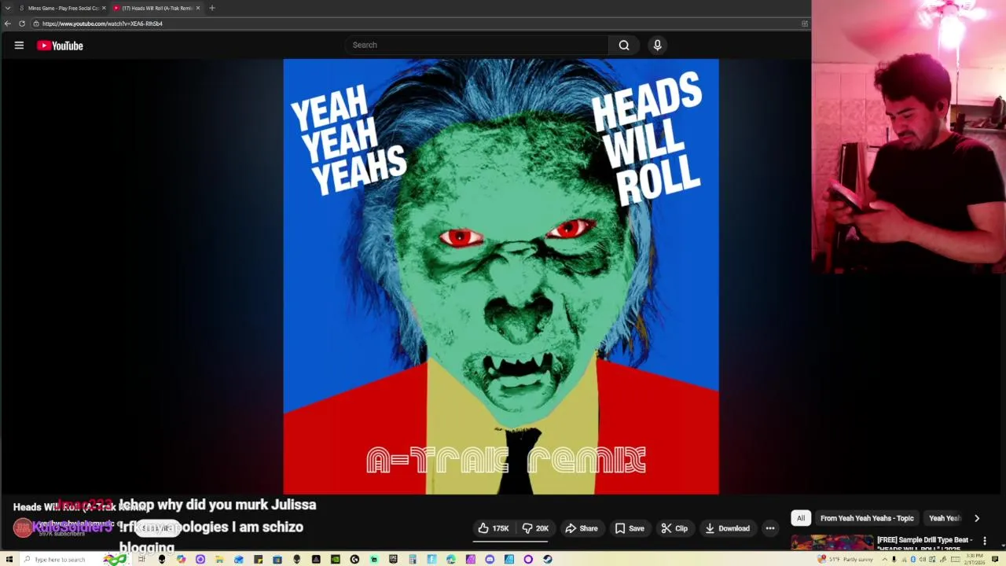
Task: Select From Yeah Yeah Yeahs - Topic chip
Action: pyautogui.click(x=867, y=518)
